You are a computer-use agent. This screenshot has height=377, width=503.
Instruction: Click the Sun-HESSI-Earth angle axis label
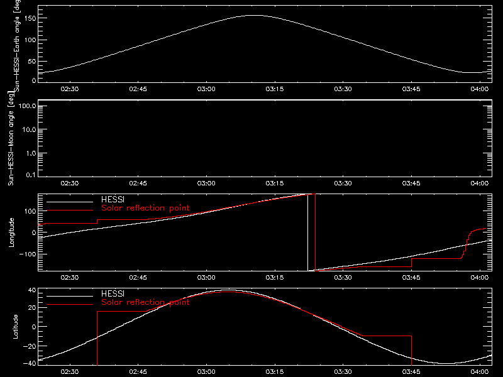[17, 45]
